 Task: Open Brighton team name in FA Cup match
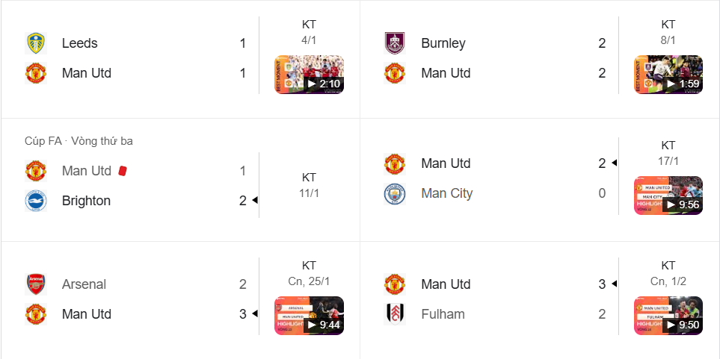click(x=86, y=201)
